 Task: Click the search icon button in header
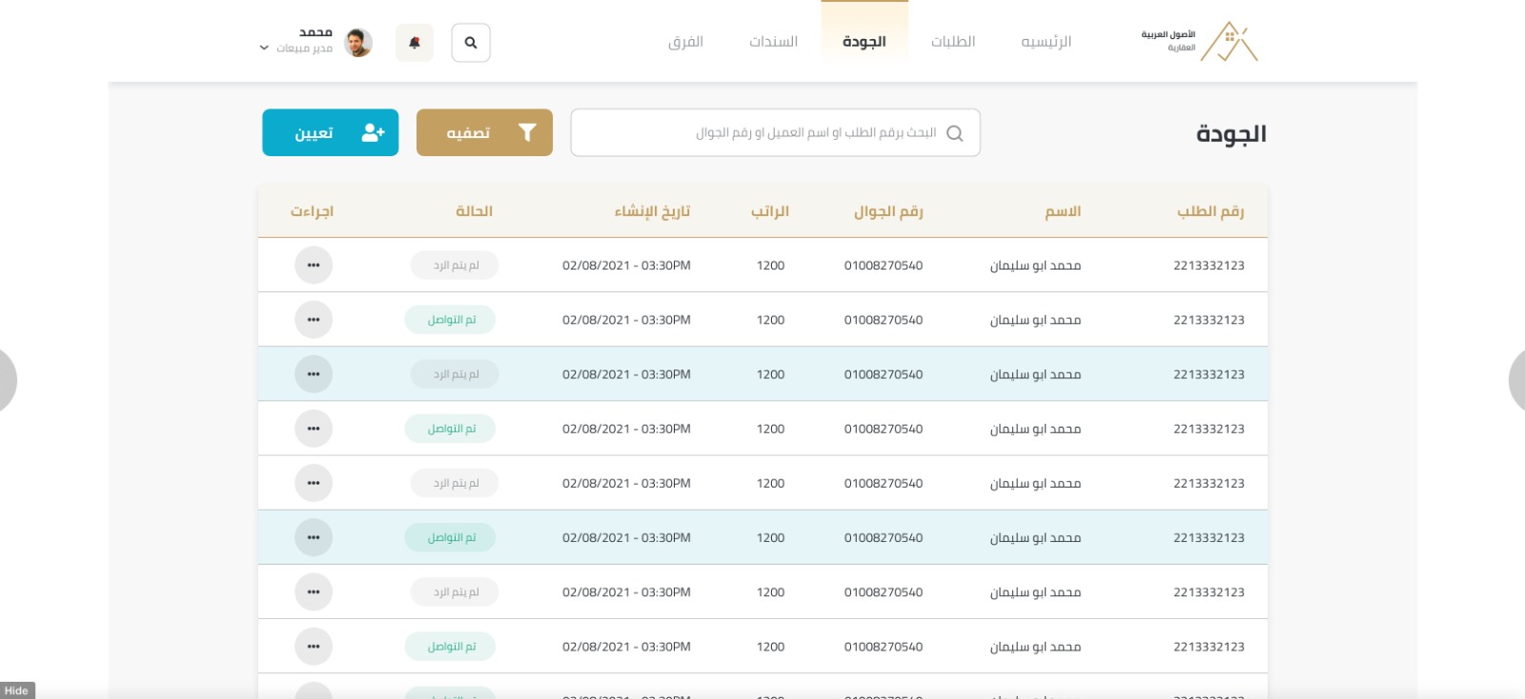(471, 43)
